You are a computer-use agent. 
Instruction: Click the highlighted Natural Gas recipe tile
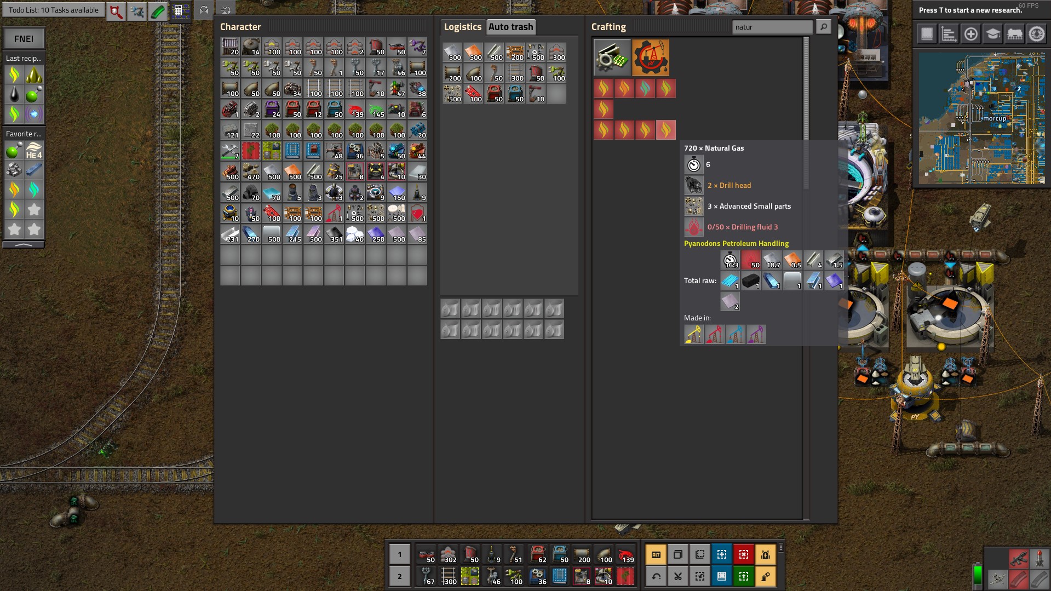pos(666,130)
